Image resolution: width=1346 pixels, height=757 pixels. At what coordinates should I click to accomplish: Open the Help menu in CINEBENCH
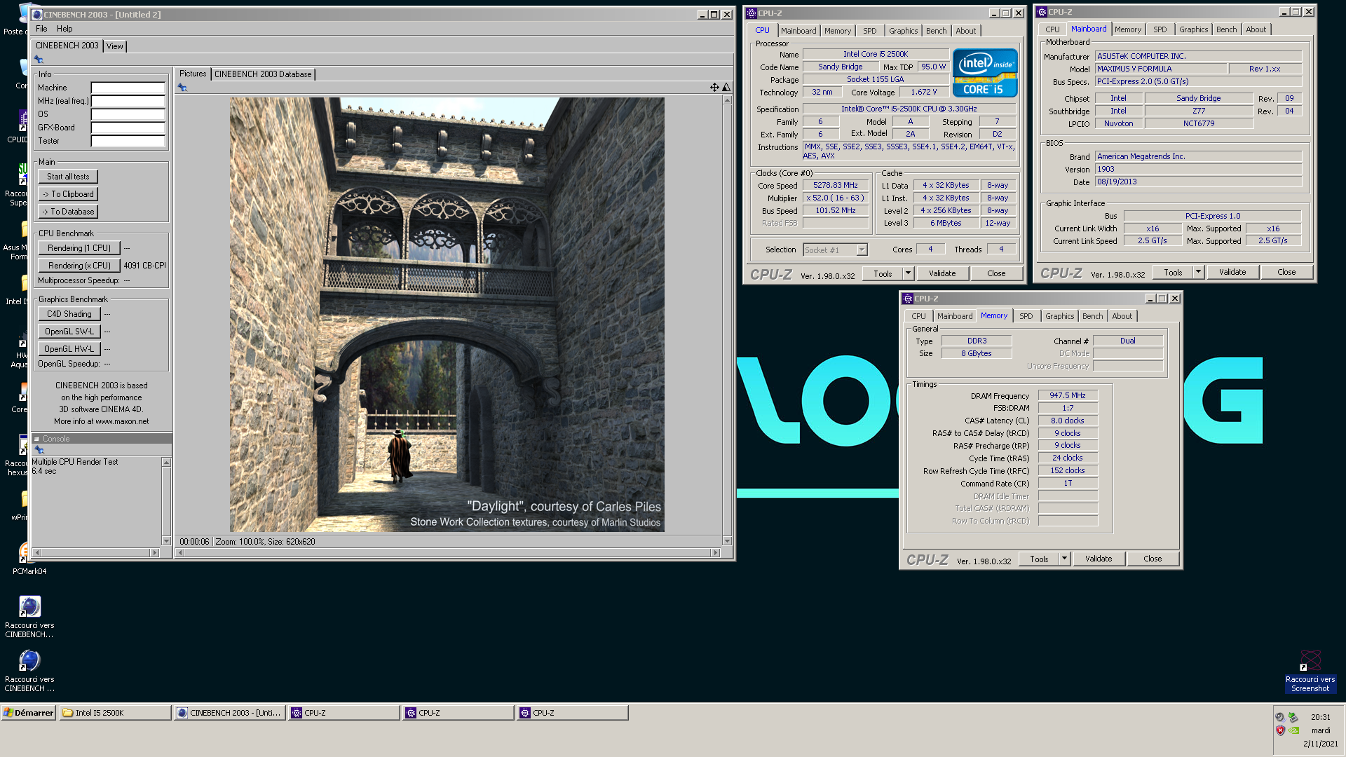point(64,29)
